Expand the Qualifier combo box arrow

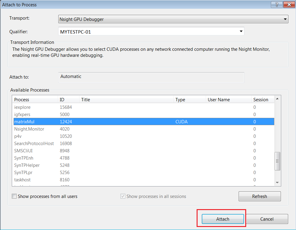[241, 31]
